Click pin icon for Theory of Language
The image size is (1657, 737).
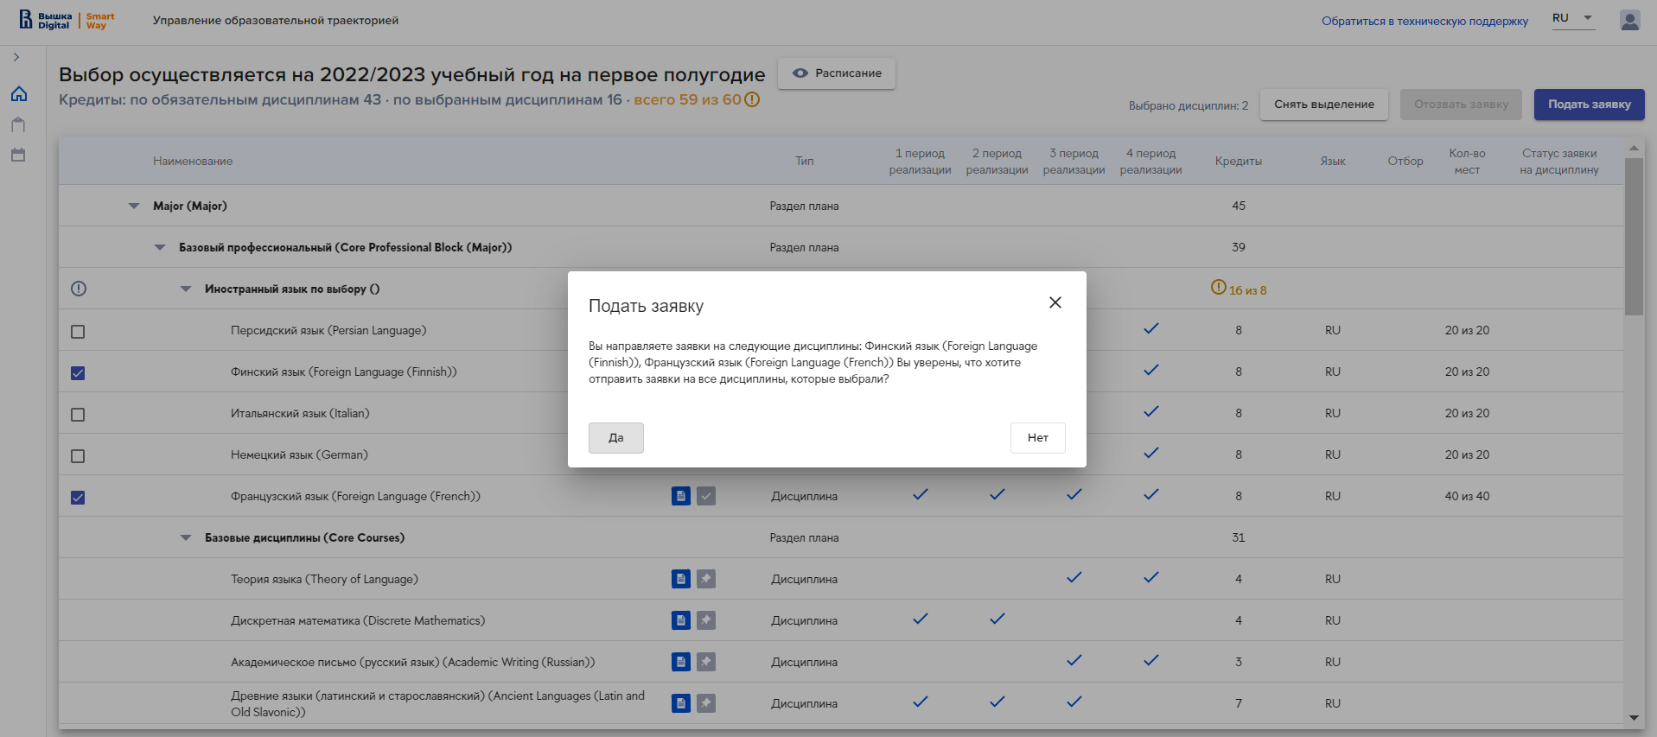pos(706,579)
